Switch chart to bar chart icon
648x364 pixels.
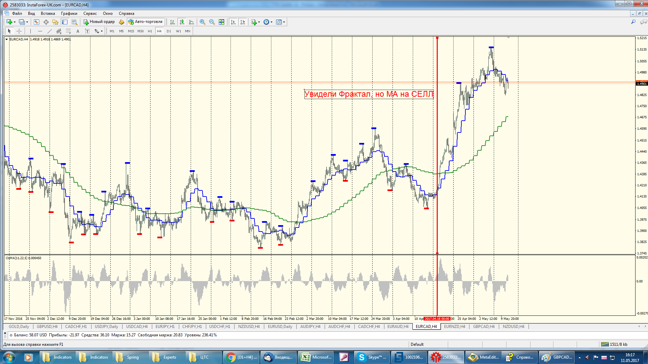(x=172, y=22)
